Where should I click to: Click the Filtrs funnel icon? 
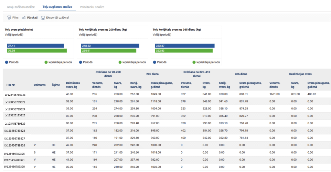click(x=9, y=18)
